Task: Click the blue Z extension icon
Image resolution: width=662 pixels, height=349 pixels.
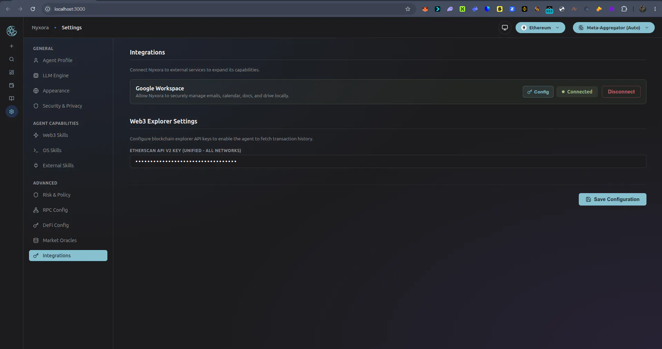Action: (512, 9)
